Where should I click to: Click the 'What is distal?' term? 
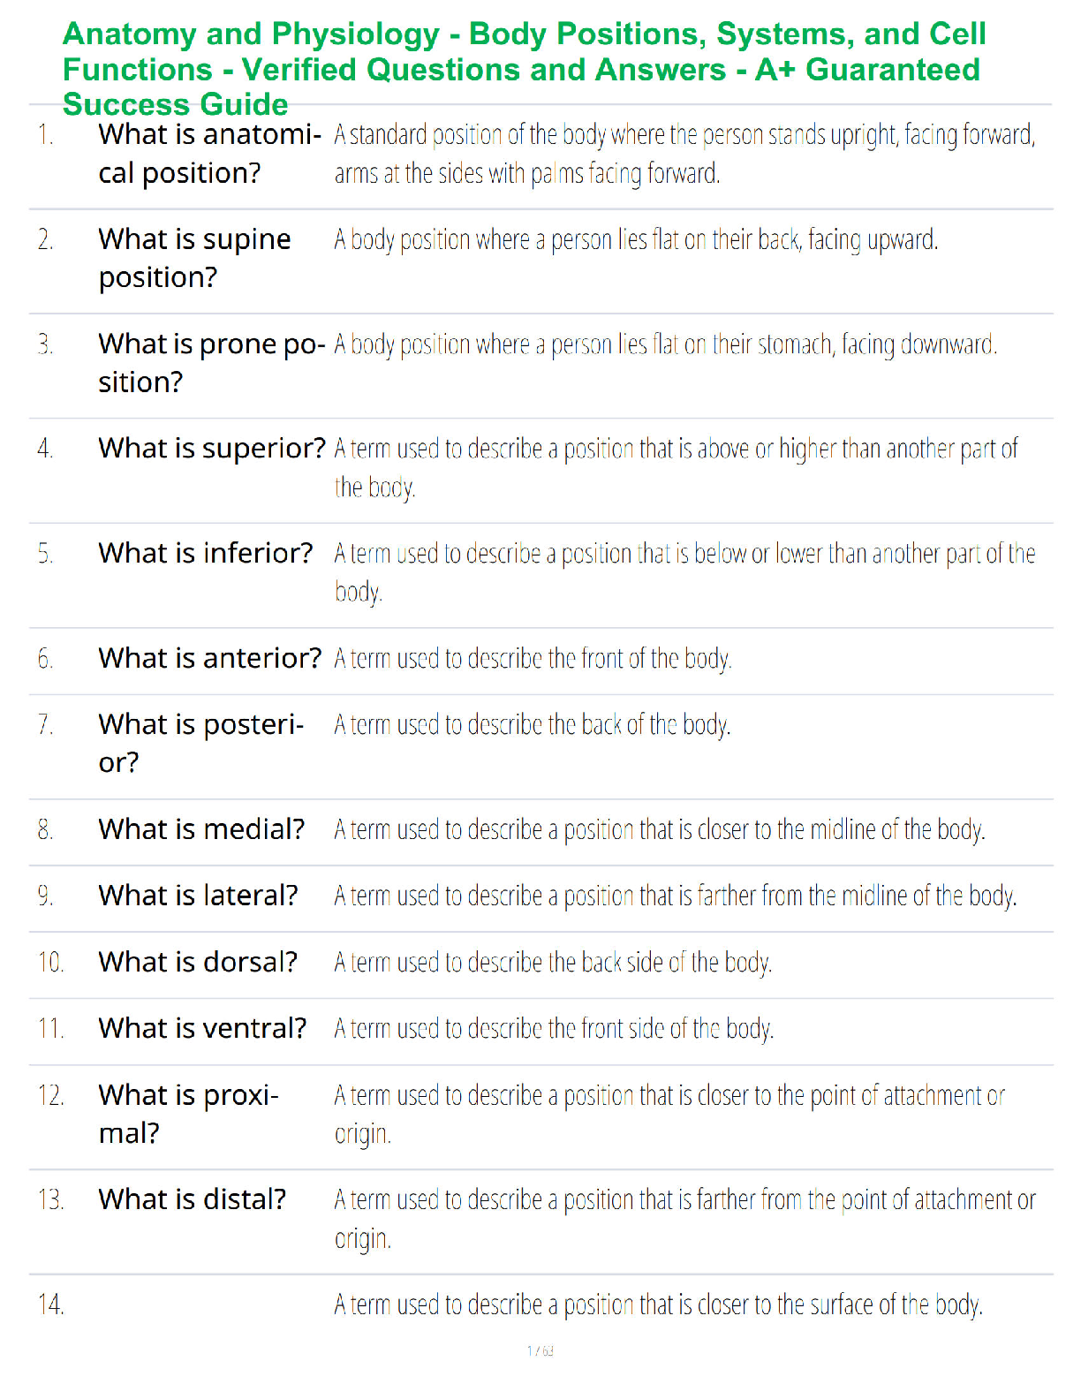click(x=193, y=1200)
